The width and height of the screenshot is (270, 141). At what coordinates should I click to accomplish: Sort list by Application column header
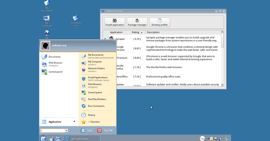[116, 32]
